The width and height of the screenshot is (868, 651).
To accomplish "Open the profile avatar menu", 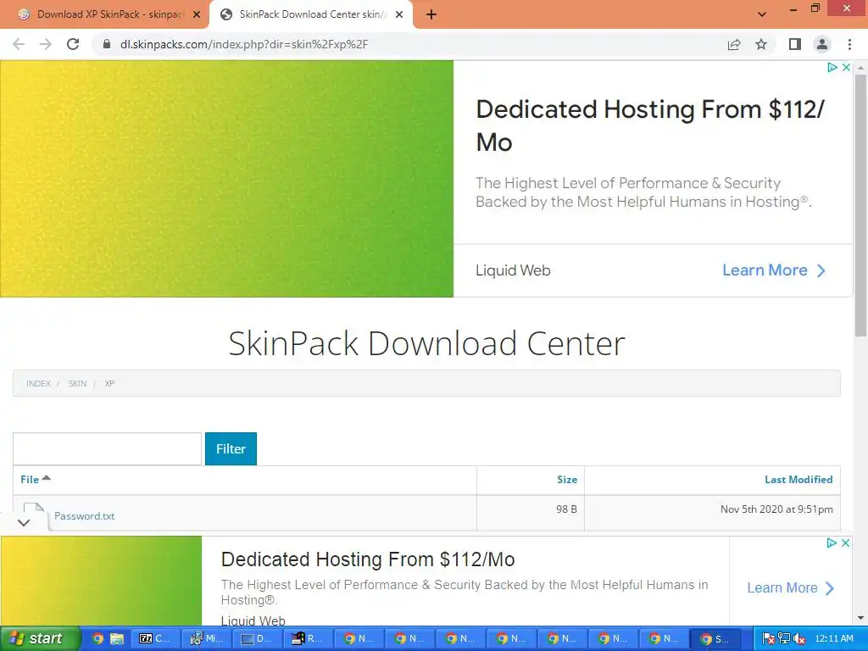I will pyautogui.click(x=822, y=44).
